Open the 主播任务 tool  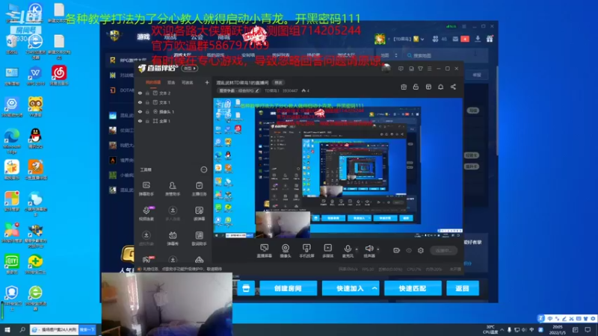[199, 189]
